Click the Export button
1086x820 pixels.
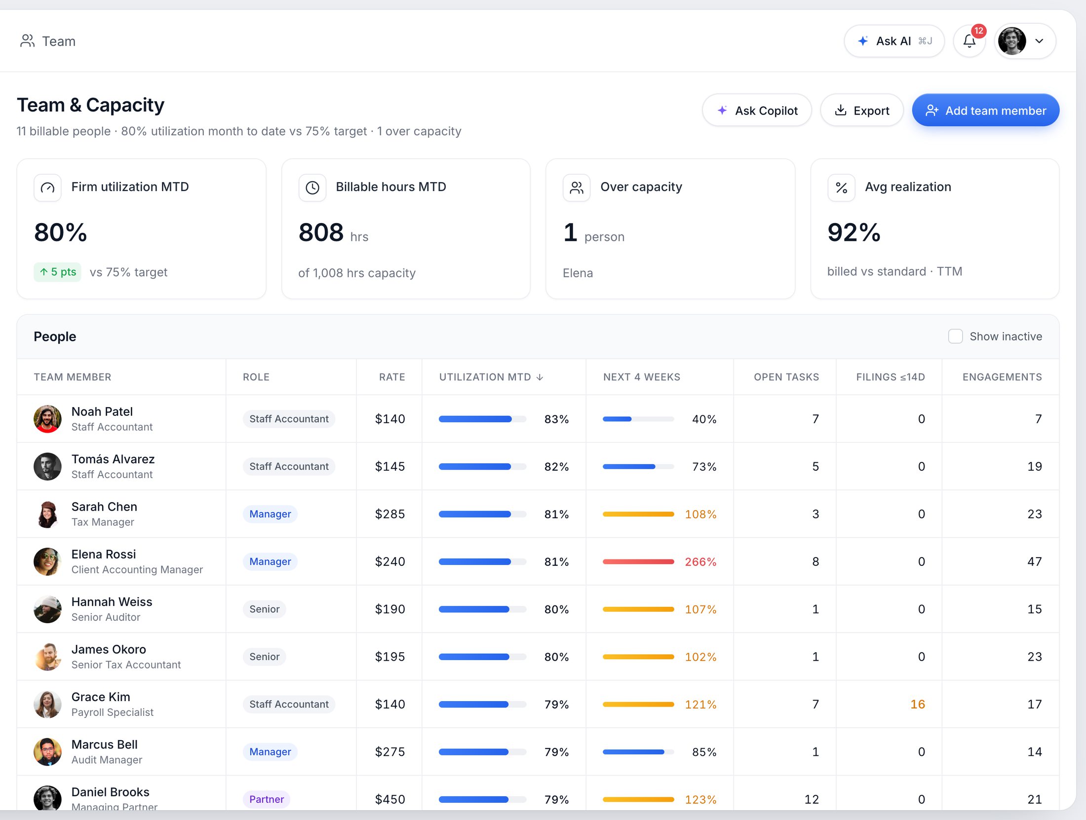(862, 110)
